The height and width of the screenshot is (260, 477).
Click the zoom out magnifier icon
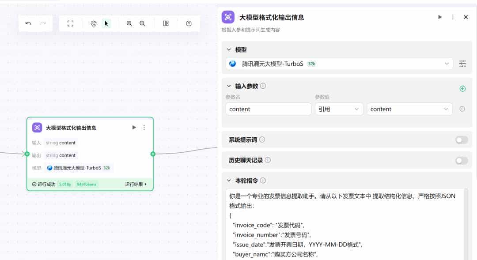tap(142, 23)
